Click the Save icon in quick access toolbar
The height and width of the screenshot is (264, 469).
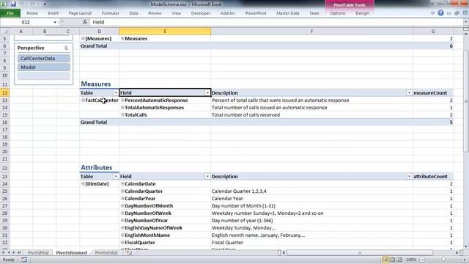click(13, 4)
